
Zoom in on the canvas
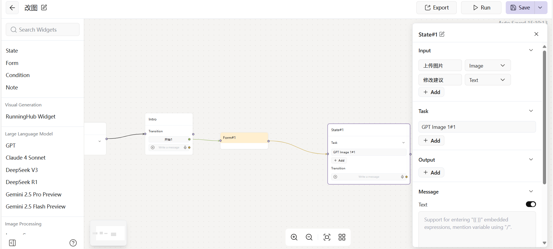[x=294, y=237]
